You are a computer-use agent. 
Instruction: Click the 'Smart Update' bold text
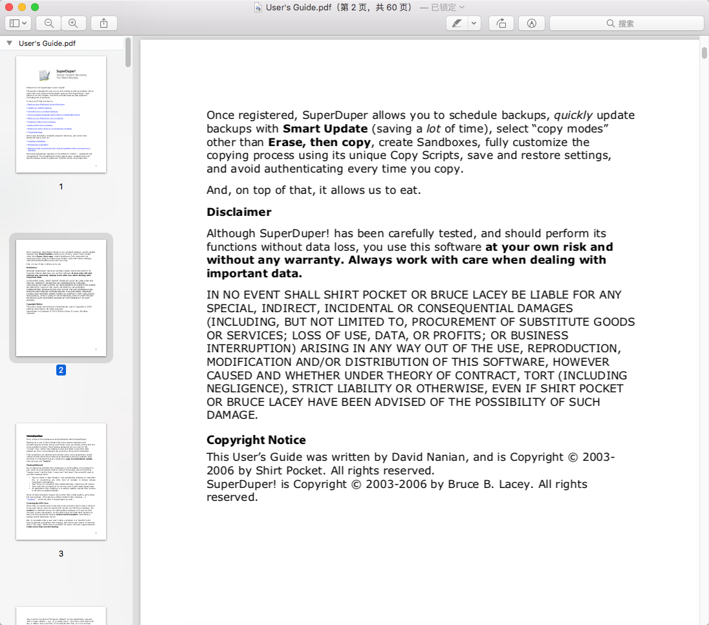(x=325, y=129)
